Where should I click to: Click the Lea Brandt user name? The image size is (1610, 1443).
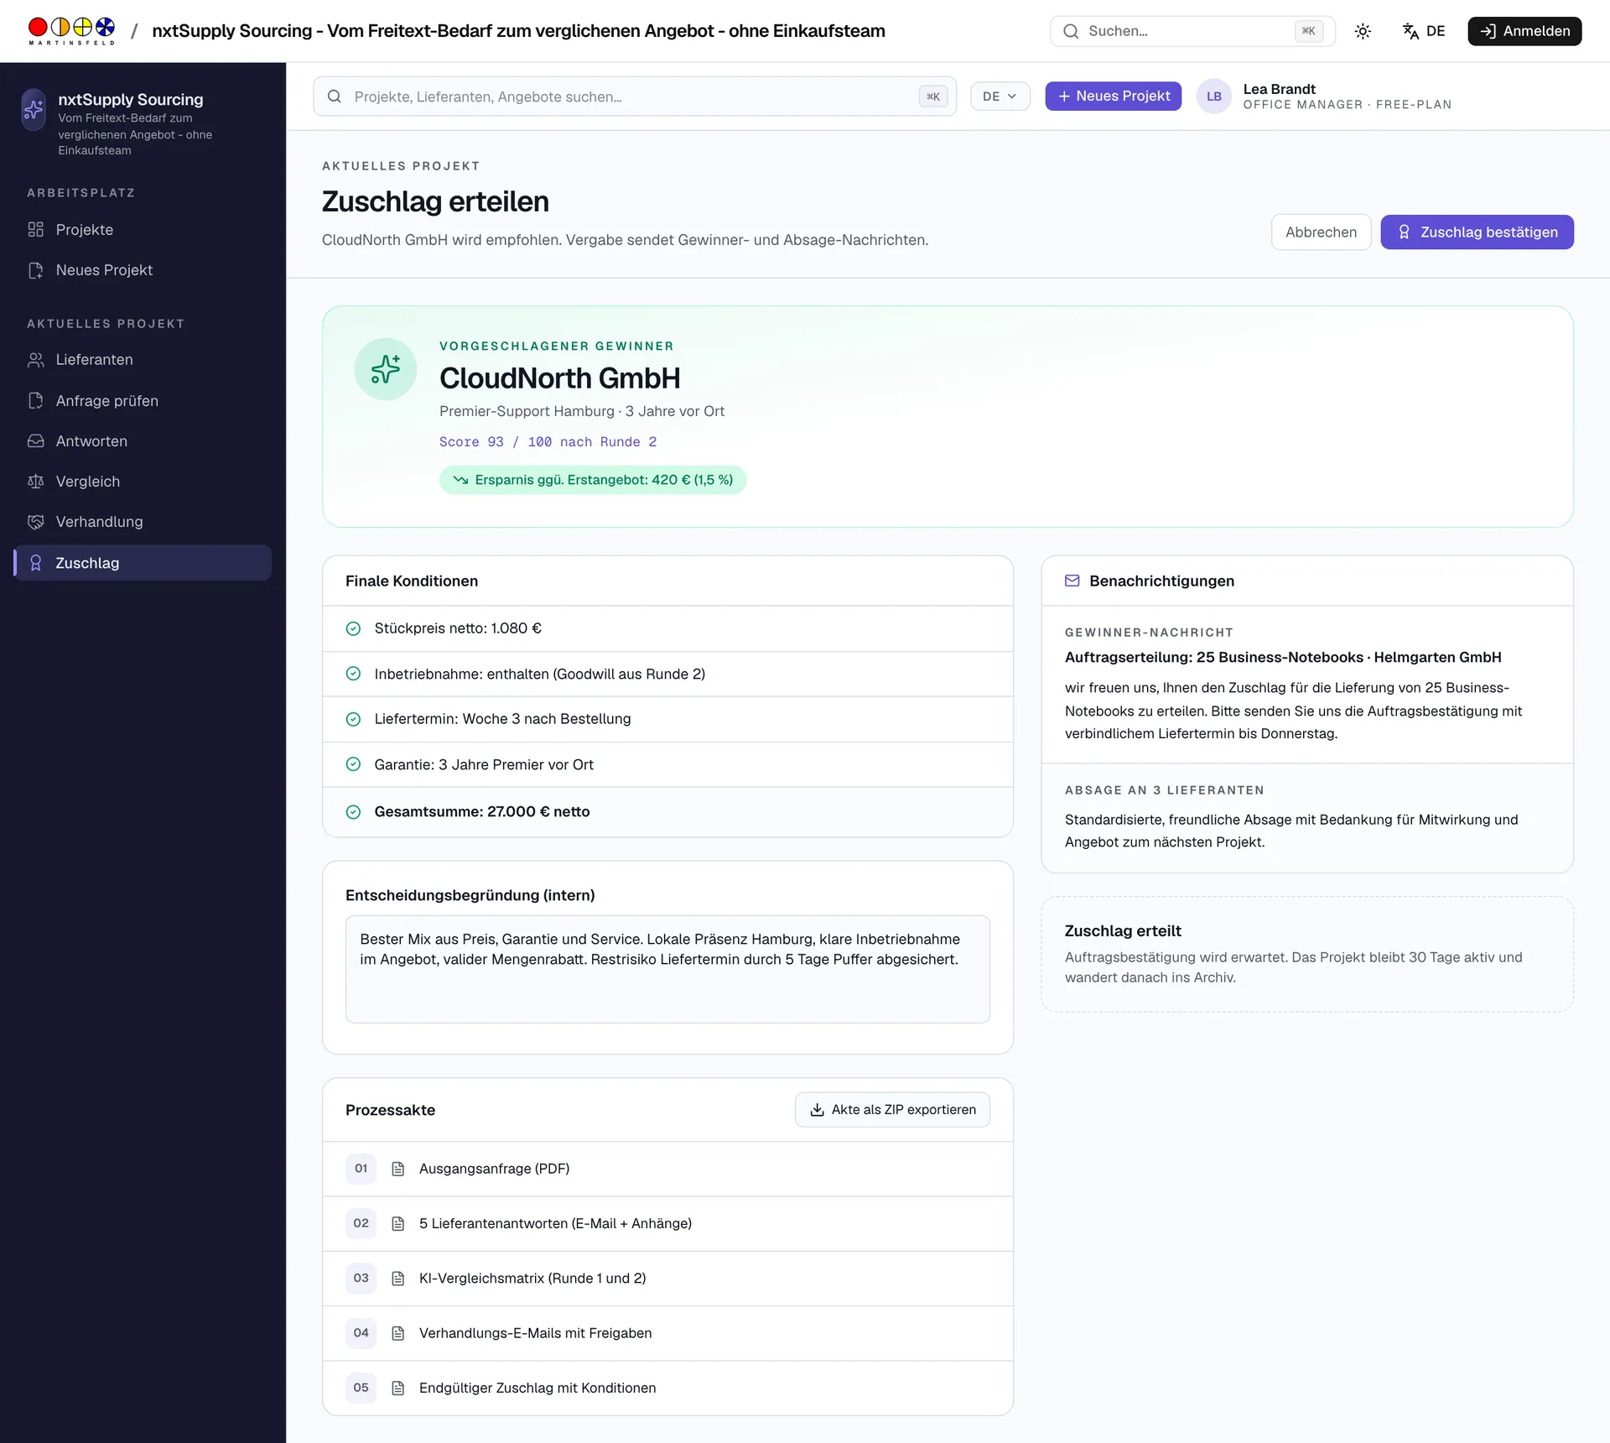click(1279, 89)
